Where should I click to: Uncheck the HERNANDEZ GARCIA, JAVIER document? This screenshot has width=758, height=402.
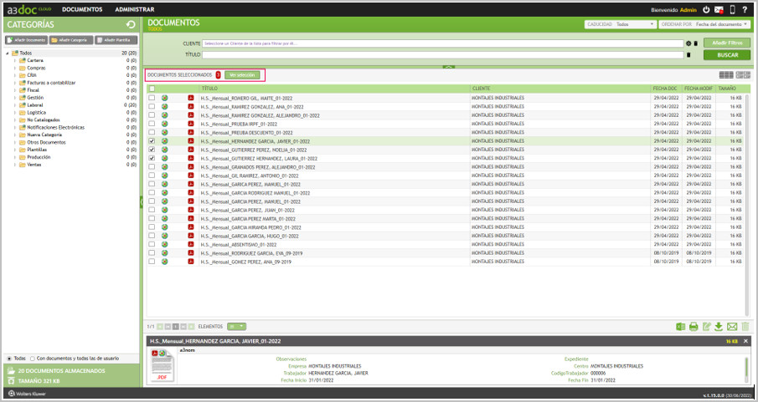(152, 142)
